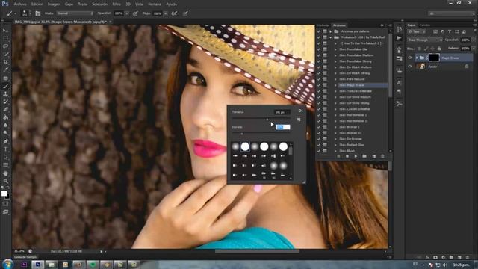Click the highlighted Dureza value field
This screenshot has width=478, height=269.
(282, 127)
